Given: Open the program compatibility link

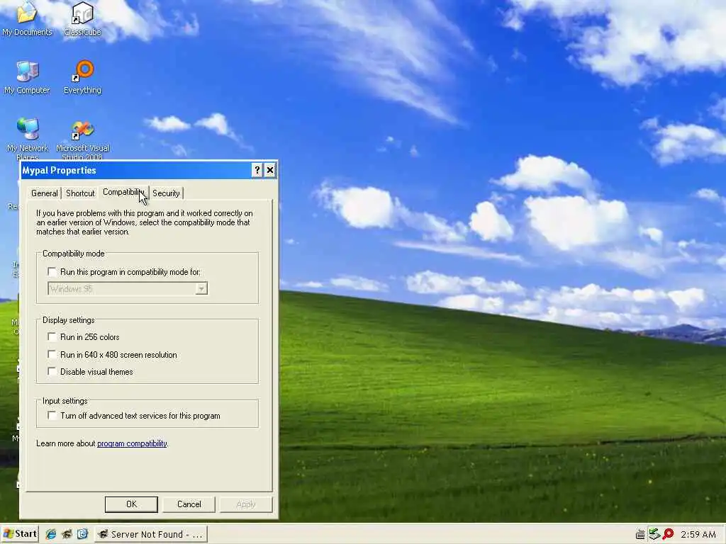Looking at the screenshot, I should [132, 443].
